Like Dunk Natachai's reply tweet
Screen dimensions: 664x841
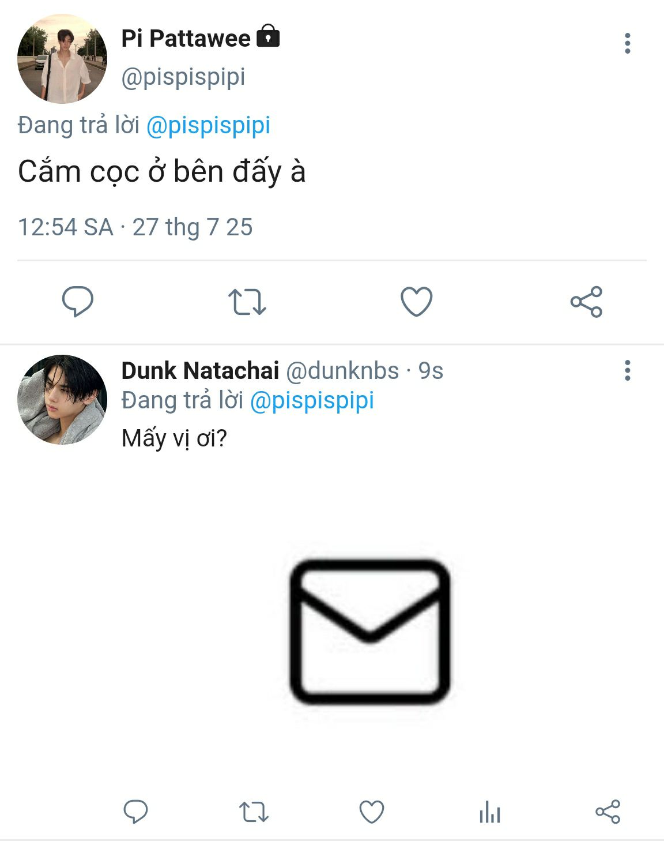coord(372,812)
